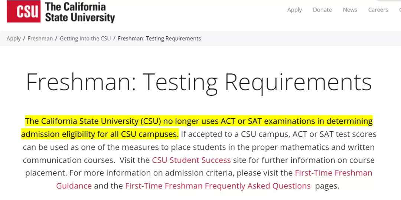Click the red CSU logo
The width and height of the screenshot is (401, 200).
point(23,11)
